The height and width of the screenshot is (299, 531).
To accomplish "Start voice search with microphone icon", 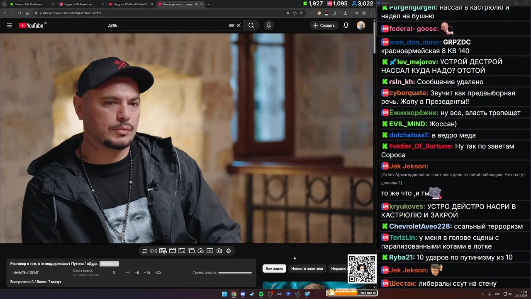I will pos(269,25).
